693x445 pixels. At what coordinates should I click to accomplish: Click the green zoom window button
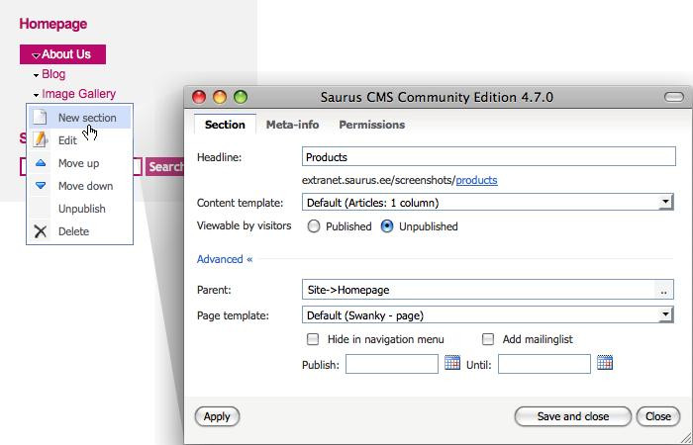[x=241, y=97]
